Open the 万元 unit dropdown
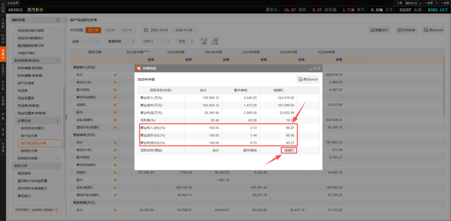 coord(185,42)
